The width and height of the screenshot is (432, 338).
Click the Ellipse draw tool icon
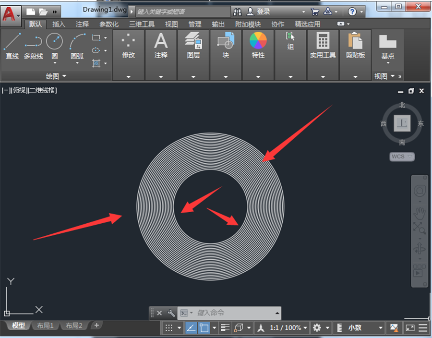click(96, 50)
